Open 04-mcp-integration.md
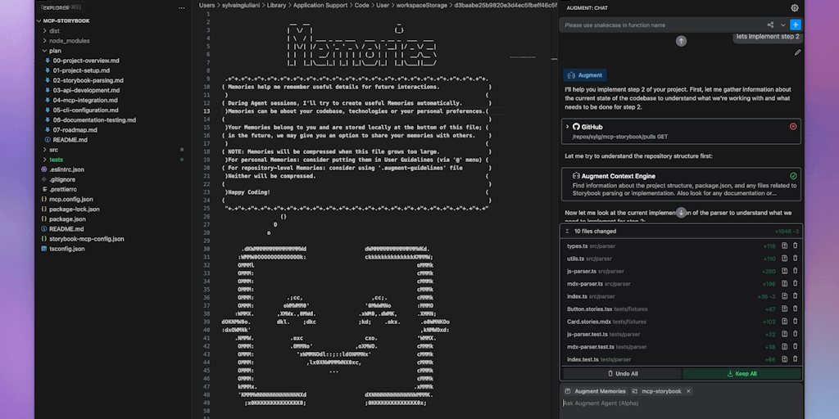 [x=85, y=100]
